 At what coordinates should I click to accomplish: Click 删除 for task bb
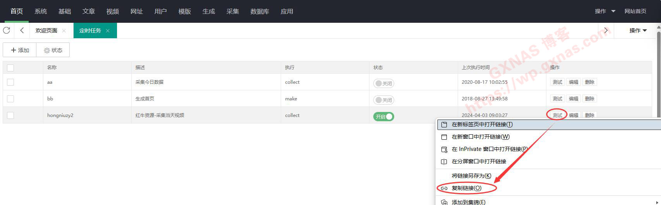pos(589,99)
